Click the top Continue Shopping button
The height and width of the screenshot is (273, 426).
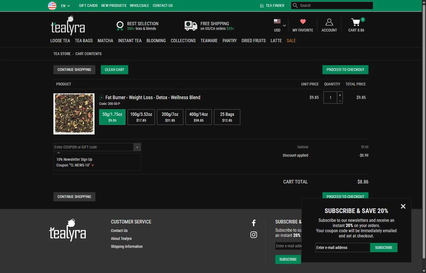pos(74,70)
